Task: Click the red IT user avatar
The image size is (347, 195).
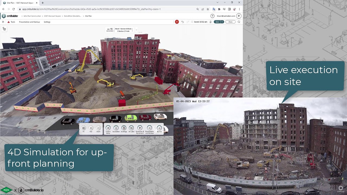Action: tap(177, 22)
